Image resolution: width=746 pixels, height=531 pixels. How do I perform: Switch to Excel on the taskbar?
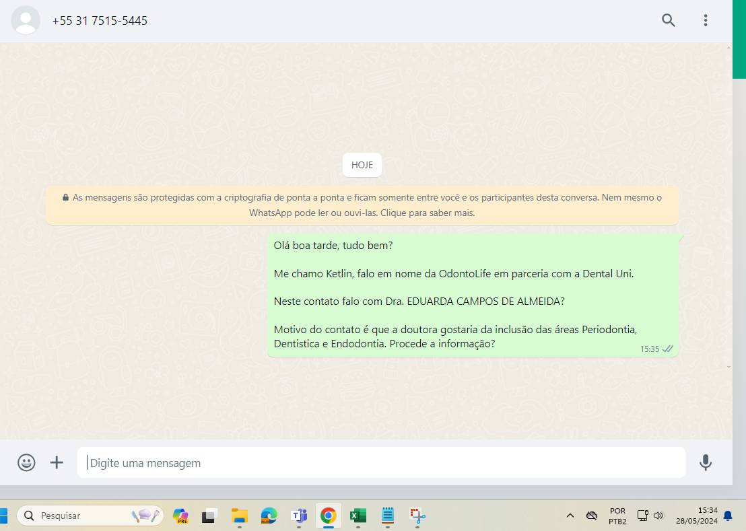pos(358,516)
